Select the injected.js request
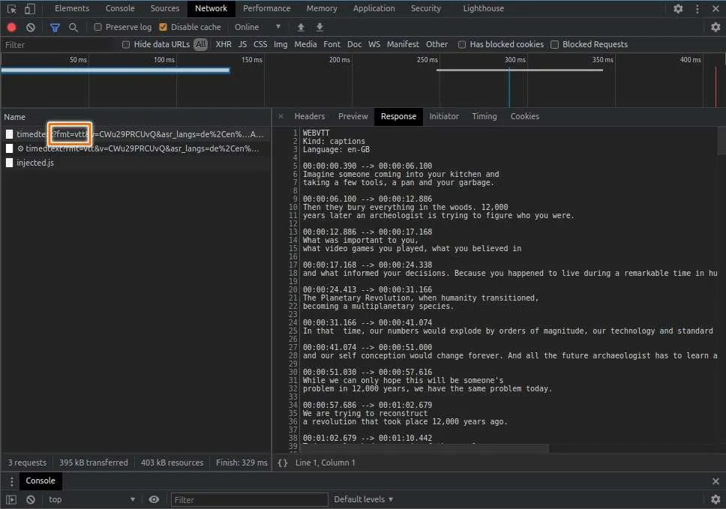Image resolution: width=726 pixels, height=509 pixels. (136, 163)
